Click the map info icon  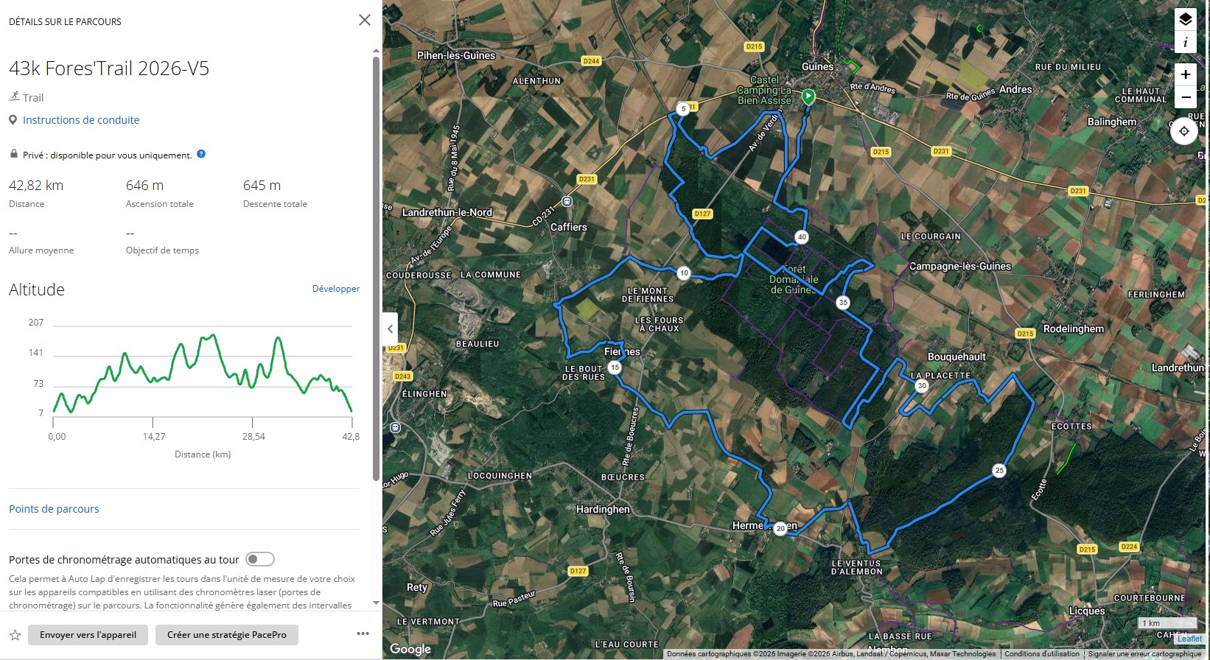coord(1185,43)
